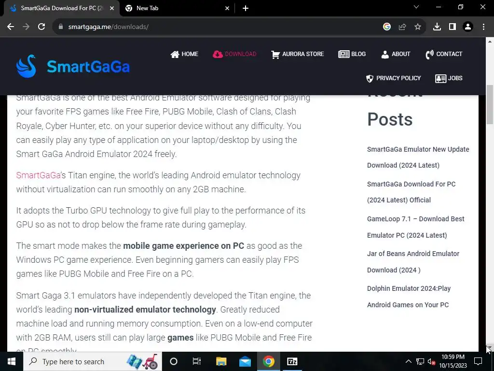Click the page vertical scrollbar thumb
The image size is (494, 371).
[490, 105]
